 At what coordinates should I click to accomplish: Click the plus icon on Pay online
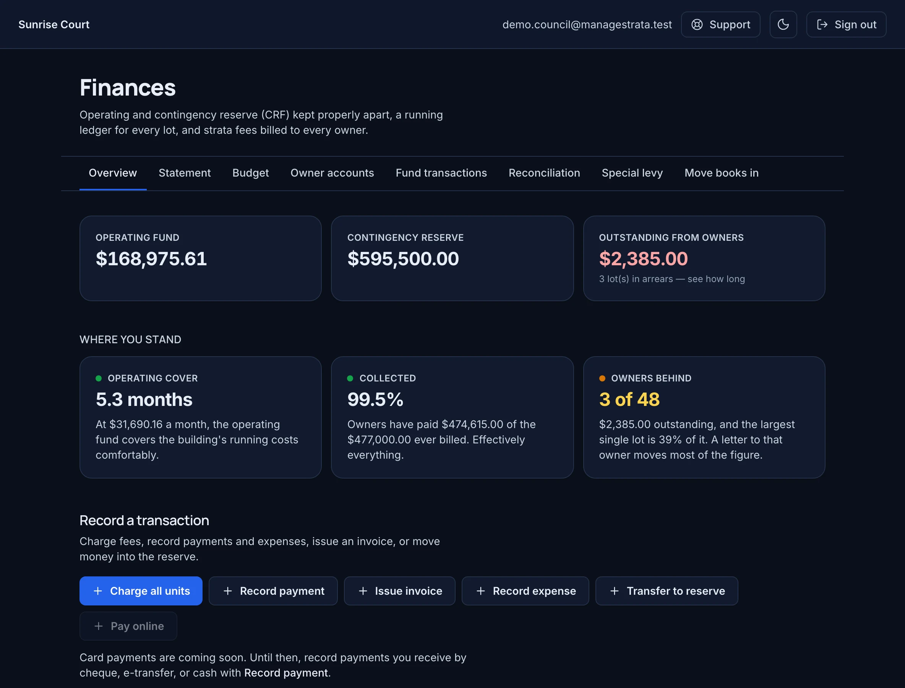[x=99, y=626]
